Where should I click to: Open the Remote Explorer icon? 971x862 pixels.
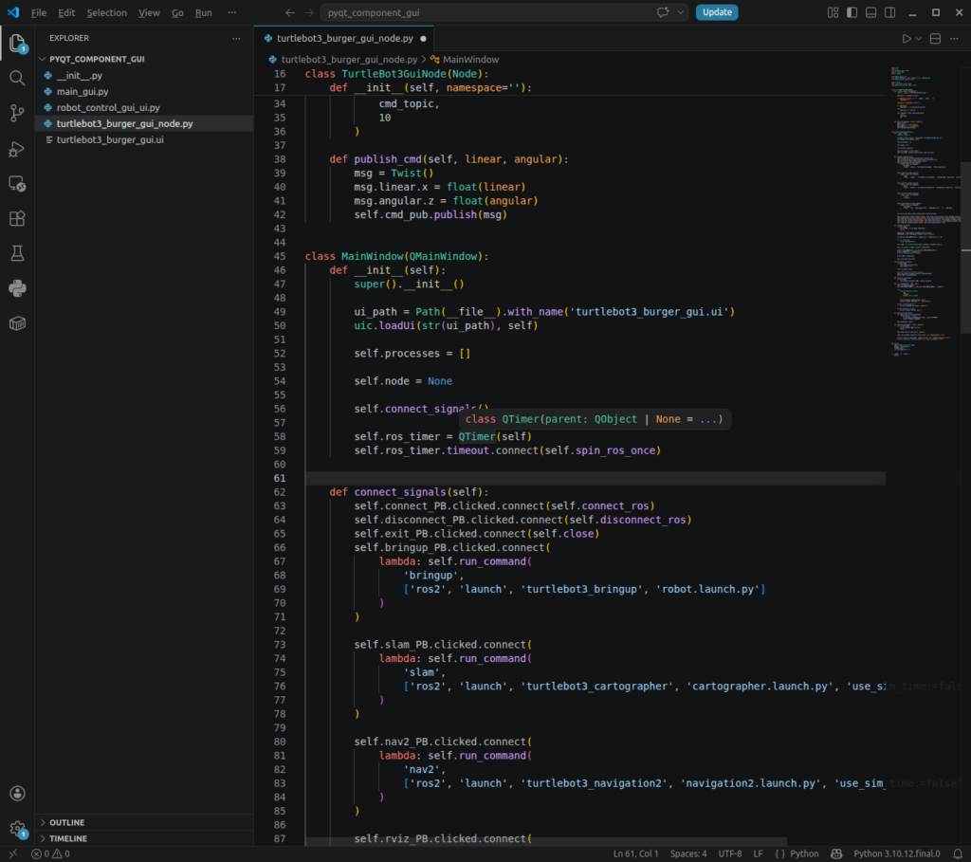[17, 183]
